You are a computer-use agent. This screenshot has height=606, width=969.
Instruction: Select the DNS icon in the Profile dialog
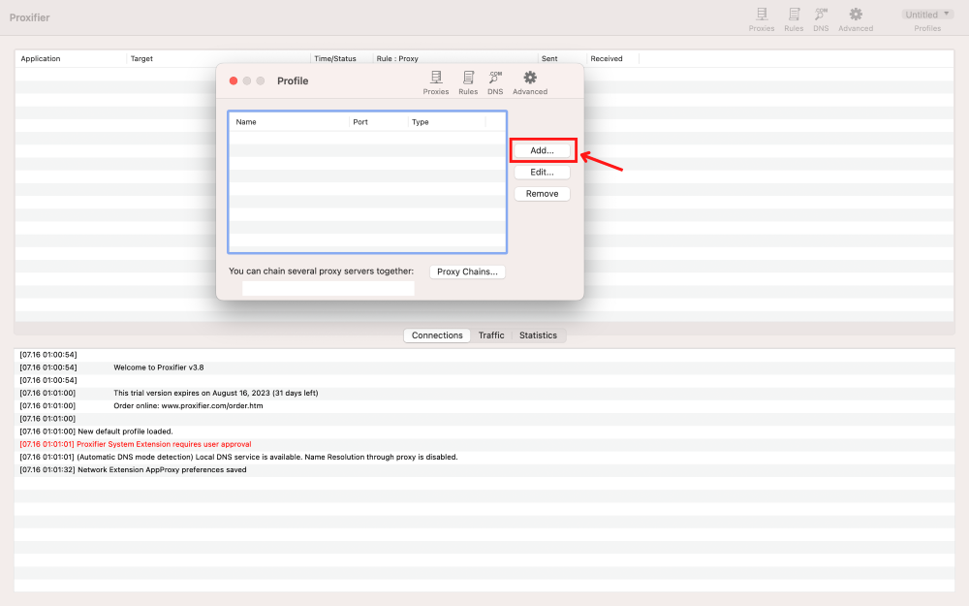495,82
